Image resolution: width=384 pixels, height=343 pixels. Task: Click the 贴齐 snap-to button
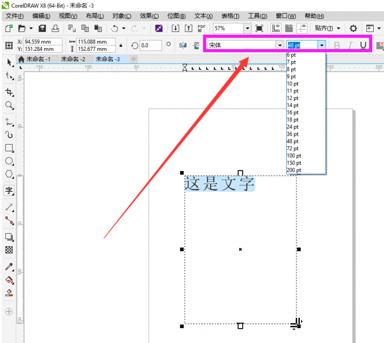[324, 28]
